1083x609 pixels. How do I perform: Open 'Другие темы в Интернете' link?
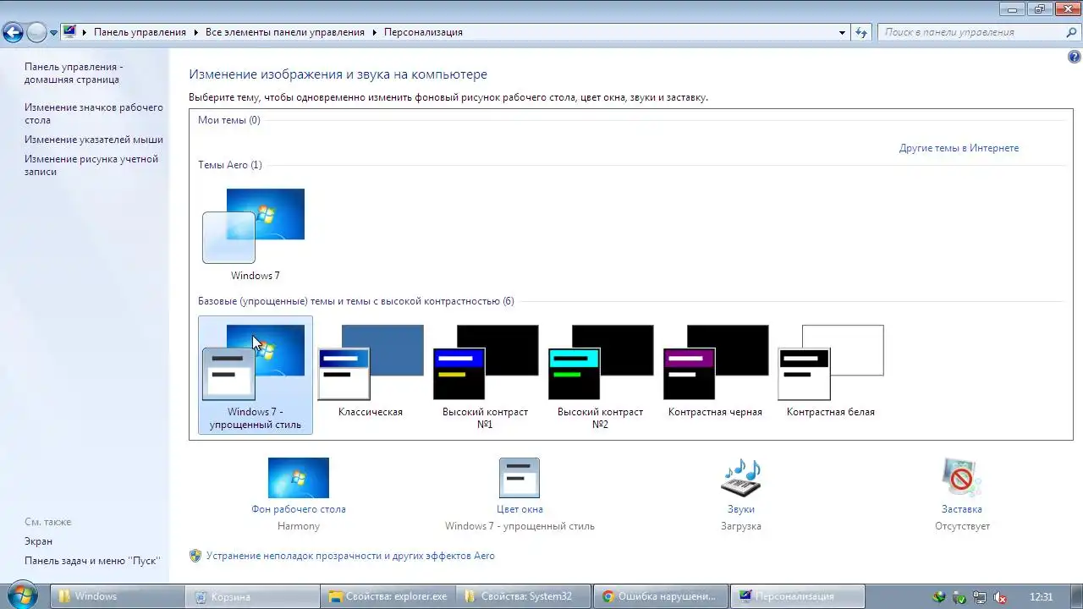click(x=959, y=148)
